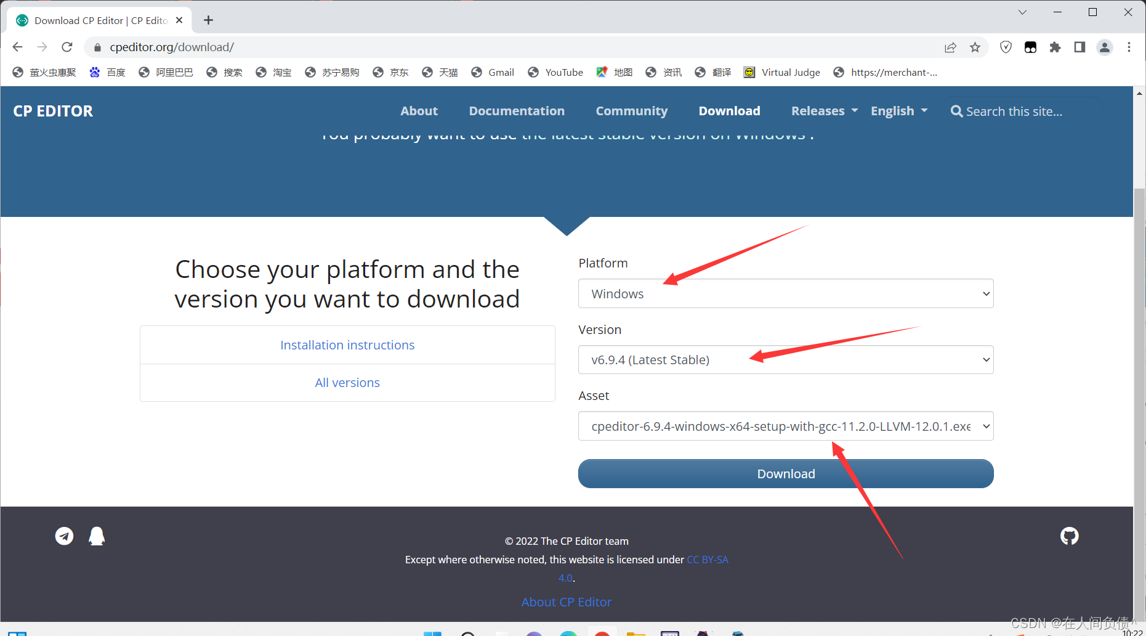Open the 搜索 bookmark

tap(225, 73)
